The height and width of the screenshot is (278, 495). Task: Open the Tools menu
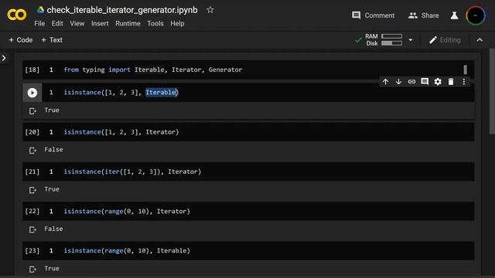[155, 24]
